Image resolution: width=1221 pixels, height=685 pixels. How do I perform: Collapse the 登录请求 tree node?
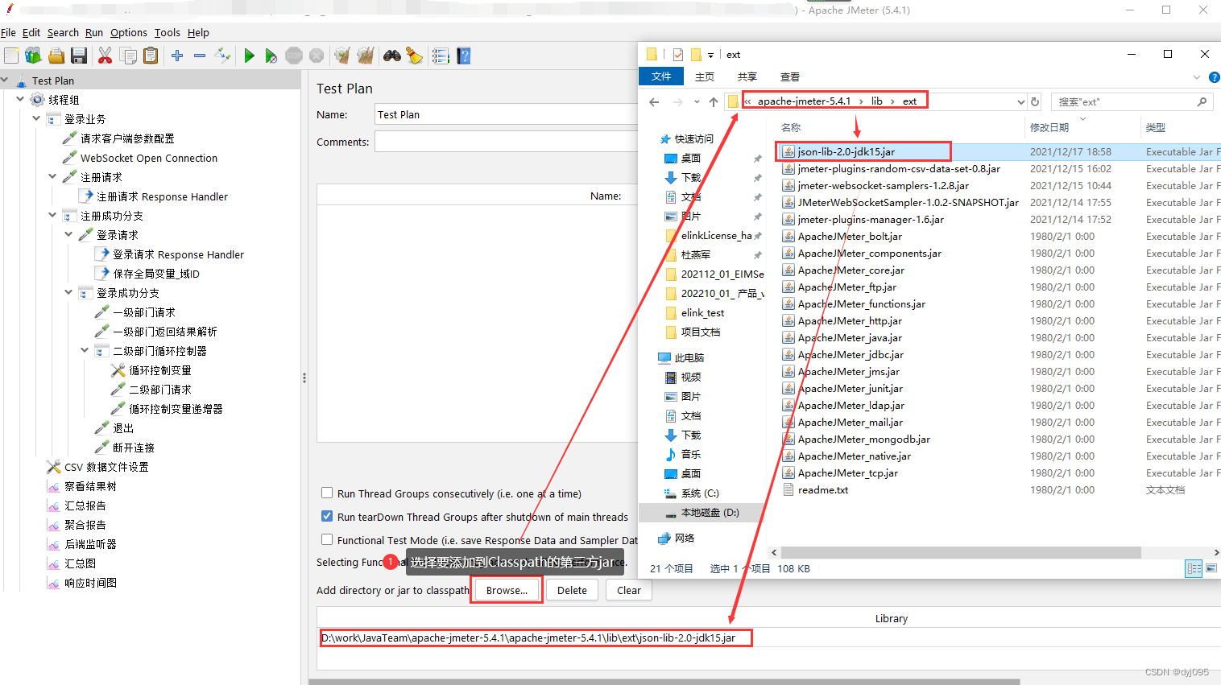pos(68,234)
